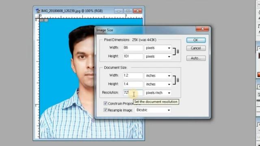
Task: Click Pixel Dimensions Width field showing 86
Action: (x=133, y=48)
